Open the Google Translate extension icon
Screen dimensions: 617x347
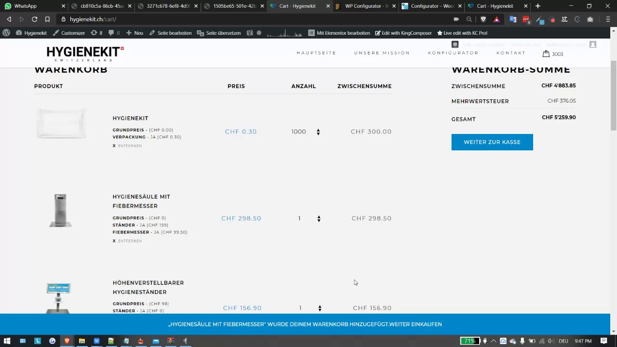(x=513, y=19)
